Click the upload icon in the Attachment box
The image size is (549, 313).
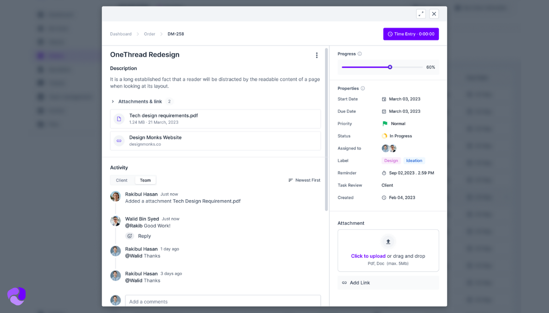click(x=388, y=241)
